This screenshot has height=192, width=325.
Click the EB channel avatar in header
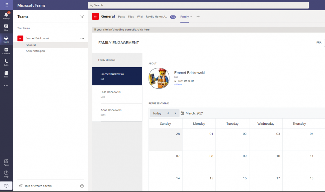(95, 17)
